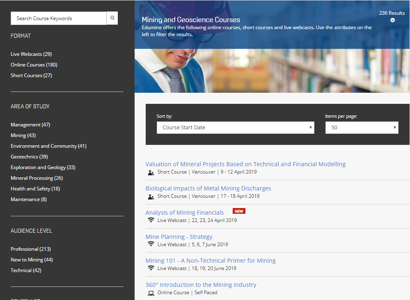Image resolution: width=410 pixels, height=300 pixels.
Task: Open Biological Impacts of Metal Mining Discharges
Action: coord(208,189)
